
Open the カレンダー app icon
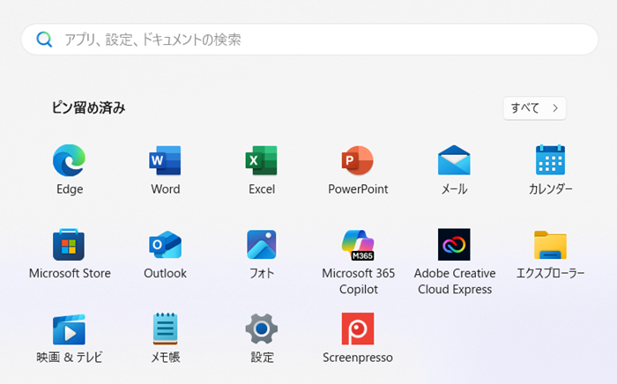[550, 161]
